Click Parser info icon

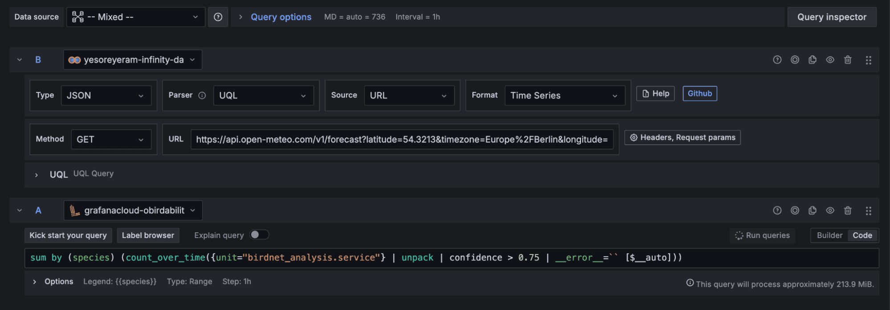pos(202,95)
